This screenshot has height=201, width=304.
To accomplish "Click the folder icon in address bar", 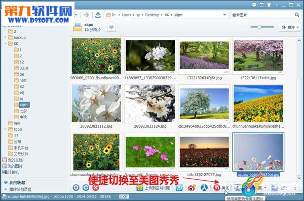I will point(108,15).
